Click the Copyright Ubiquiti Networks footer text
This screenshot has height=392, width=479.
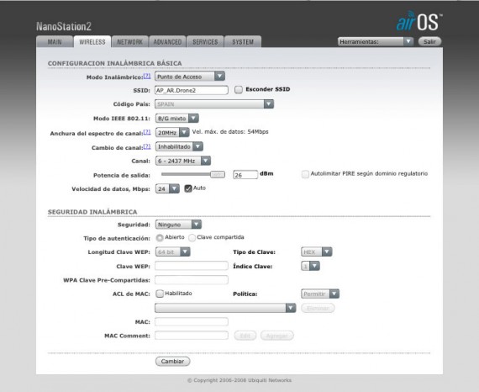239,380
